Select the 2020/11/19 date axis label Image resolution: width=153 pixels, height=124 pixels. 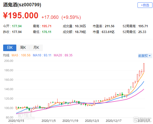tap(70, 121)
